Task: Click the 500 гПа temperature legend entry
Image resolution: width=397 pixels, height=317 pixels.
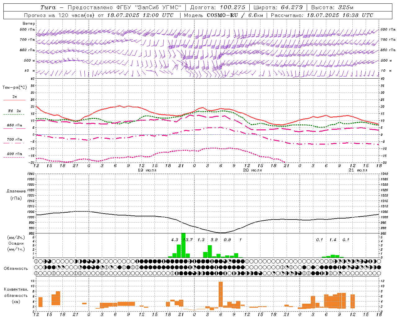Action: tap(14, 155)
